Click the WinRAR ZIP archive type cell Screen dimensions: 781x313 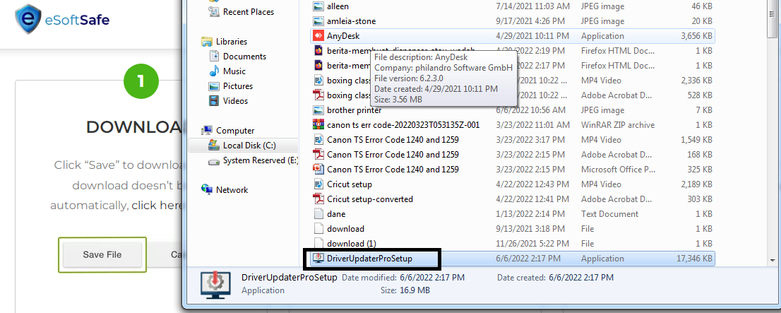(x=618, y=124)
